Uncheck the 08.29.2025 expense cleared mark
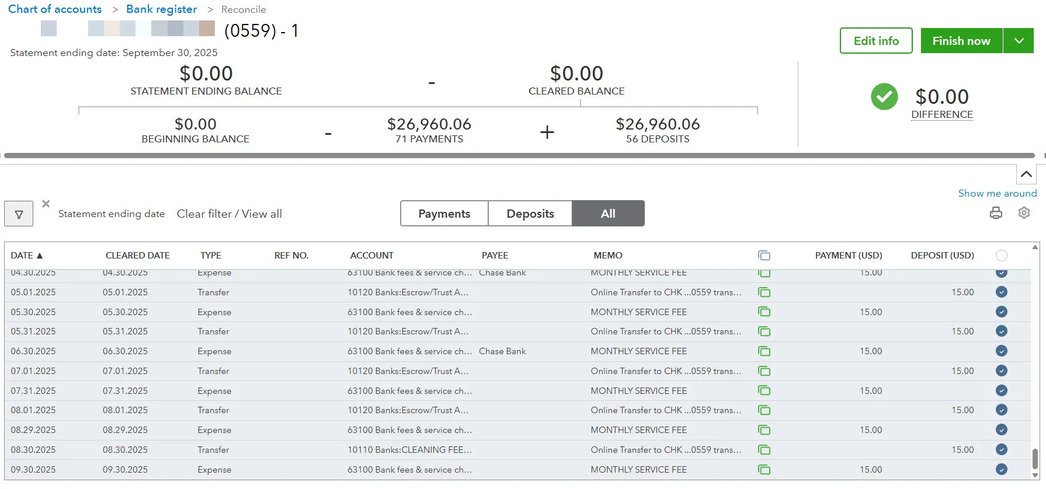1046x489 pixels. click(x=1001, y=430)
